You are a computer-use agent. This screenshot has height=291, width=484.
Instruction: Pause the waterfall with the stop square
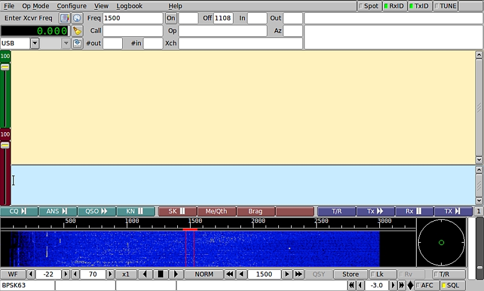click(160, 274)
